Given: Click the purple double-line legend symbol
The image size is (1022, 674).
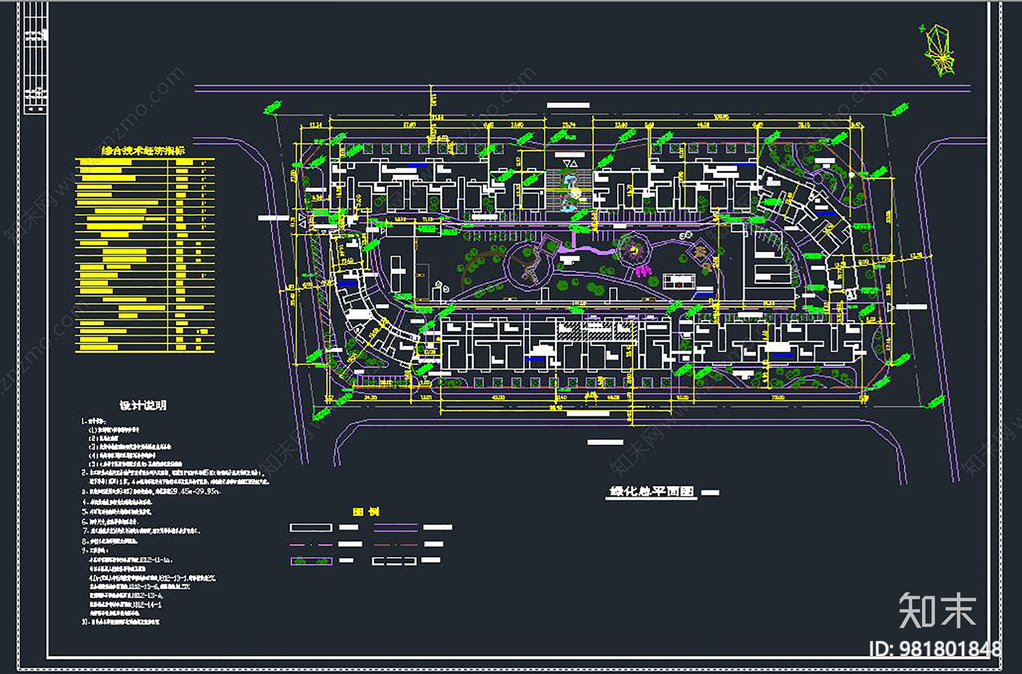Looking at the screenshot, I should pyautogui.click(x=395, y=528).
